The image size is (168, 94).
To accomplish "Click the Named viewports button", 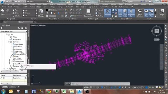I will click(99, 10).
